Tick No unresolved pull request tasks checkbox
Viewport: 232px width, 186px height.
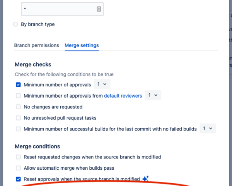18,118
